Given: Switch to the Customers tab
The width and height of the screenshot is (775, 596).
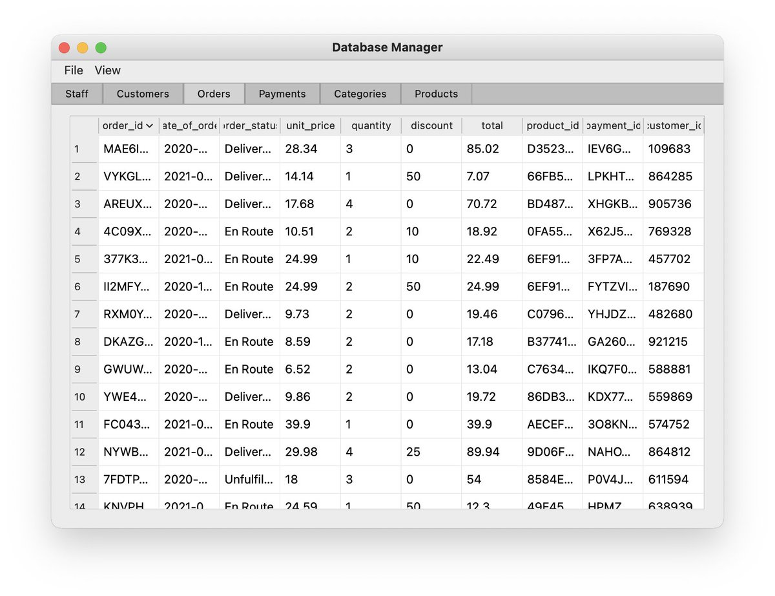Looking at the screenshot, I should (x=143, y=94).
